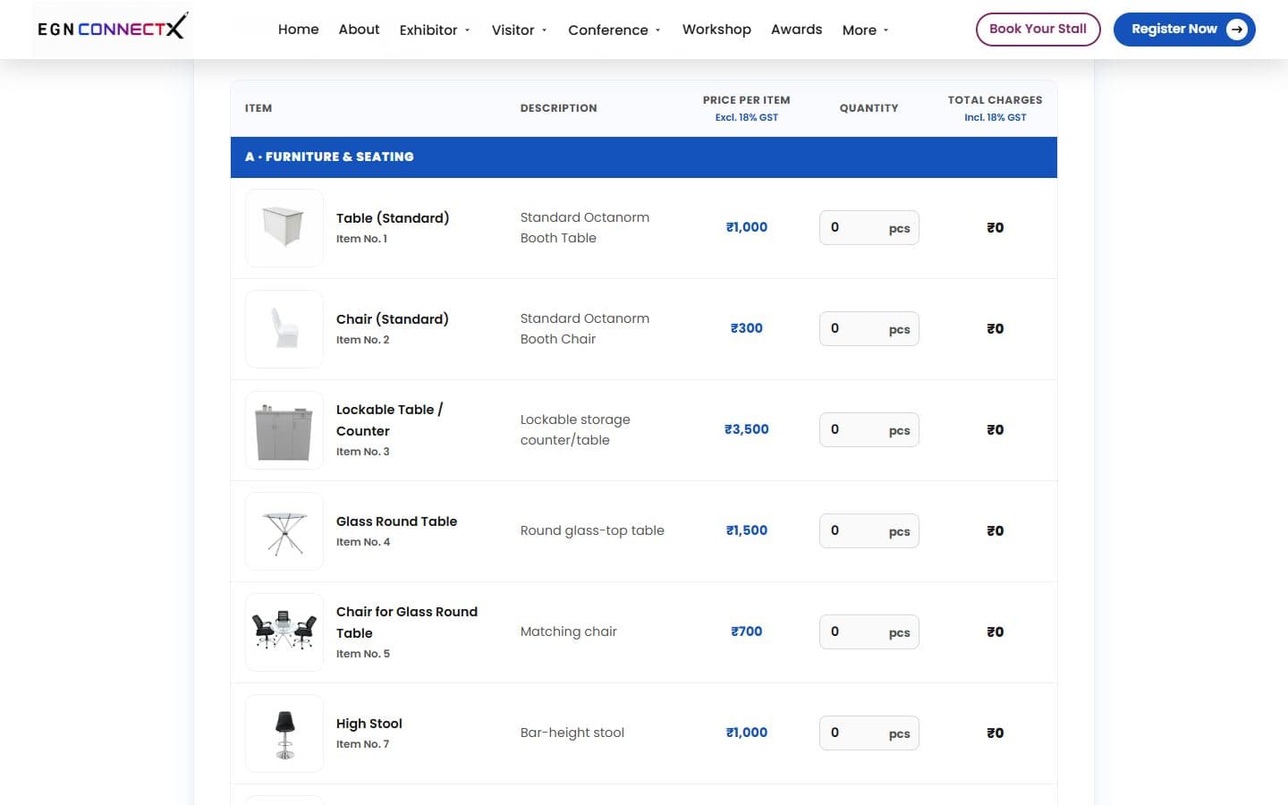Screen dimensions: 1288x805
Task: Click the Table (Standard) item name
Action: coord(393,218)
